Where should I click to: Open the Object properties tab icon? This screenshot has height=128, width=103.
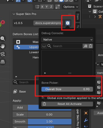(x=86, y=113)
